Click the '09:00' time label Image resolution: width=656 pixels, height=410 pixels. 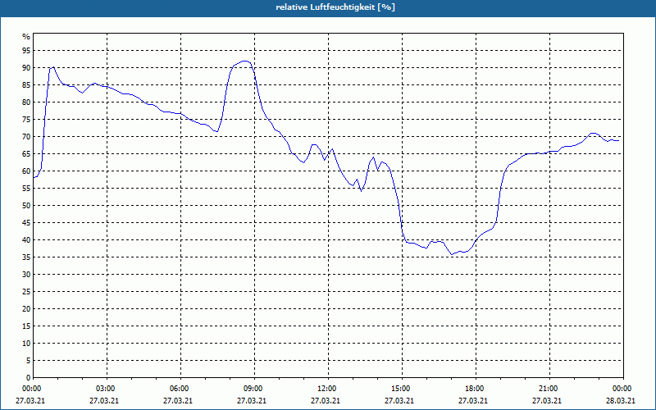click(254, 389)
